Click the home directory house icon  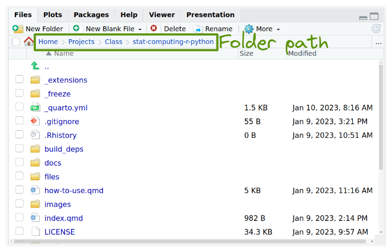click(x=29, y=42)
